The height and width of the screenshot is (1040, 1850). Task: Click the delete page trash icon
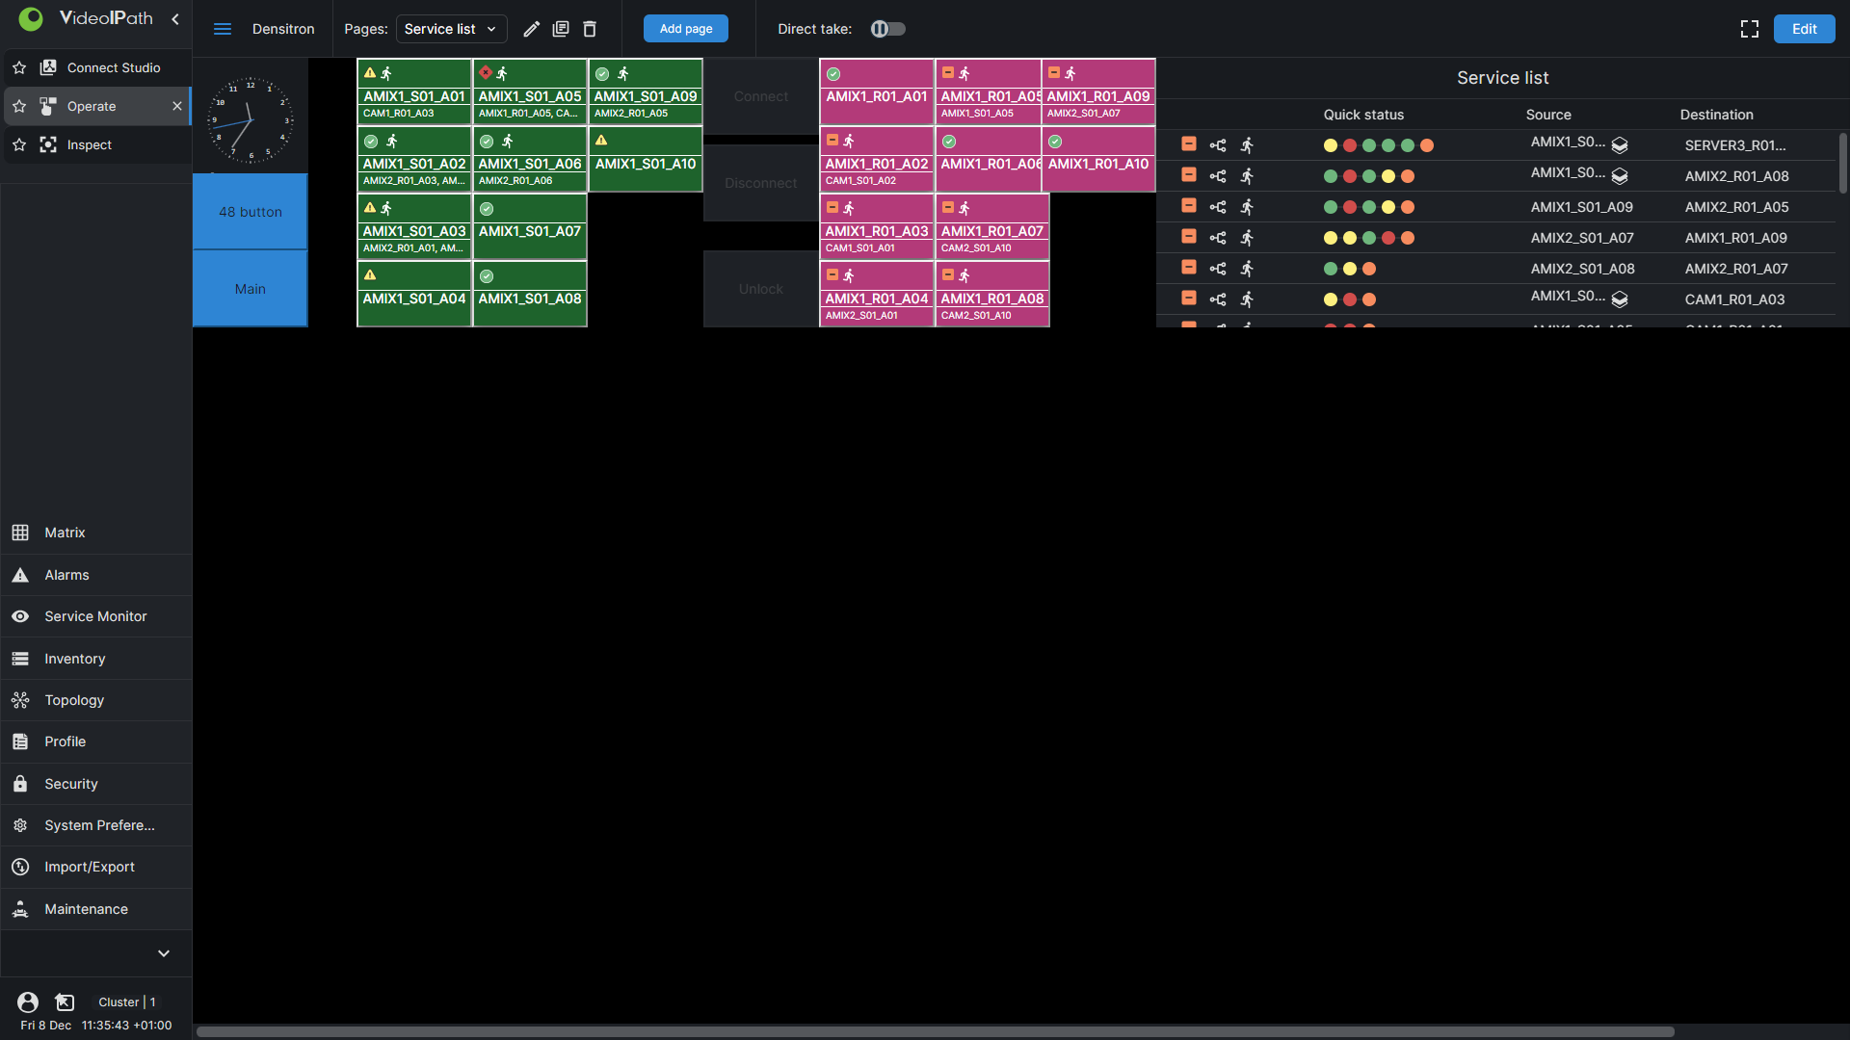click(590, 29)
